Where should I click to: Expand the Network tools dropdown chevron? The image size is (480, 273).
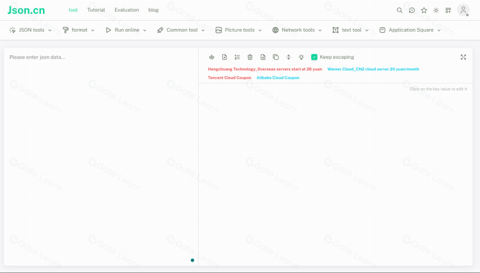coord(320,30)
